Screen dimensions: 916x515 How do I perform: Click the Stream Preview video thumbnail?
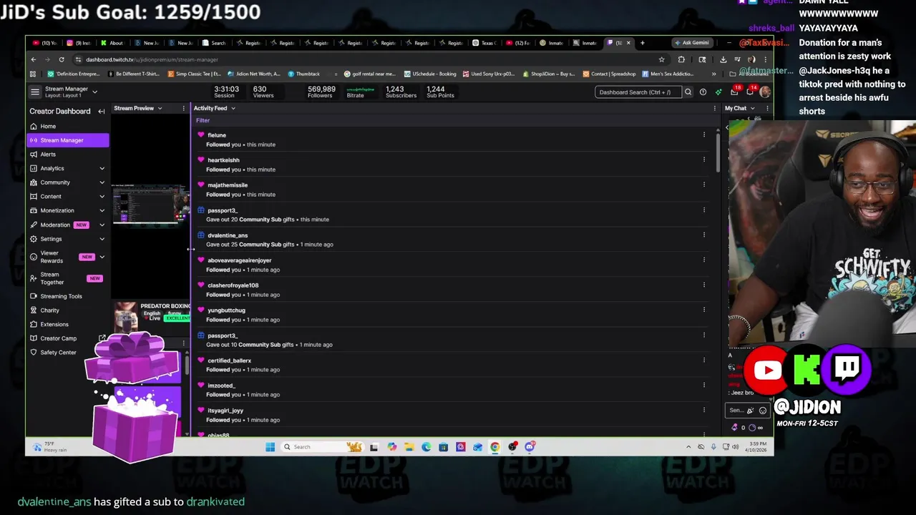tap(150, 205)
